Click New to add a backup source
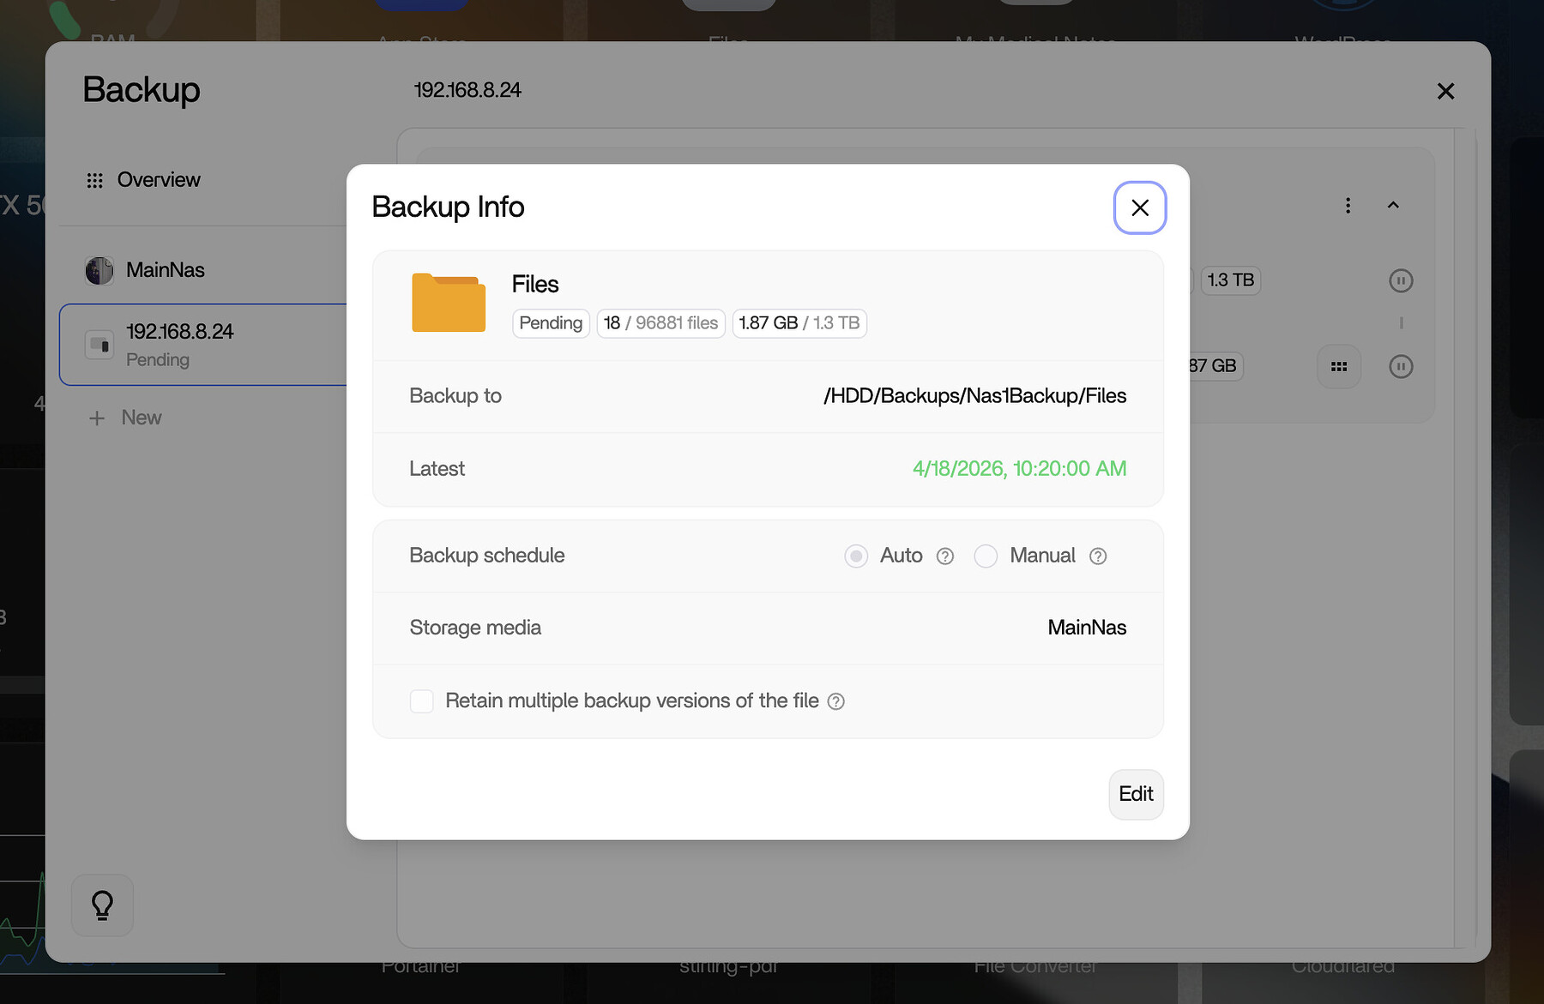This screenshot has height=1004, width=1544. (125, 418)
